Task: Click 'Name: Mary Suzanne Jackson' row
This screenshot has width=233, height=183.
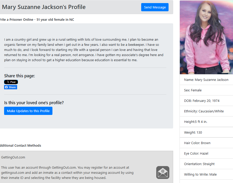Action: (x=206, y=80)
